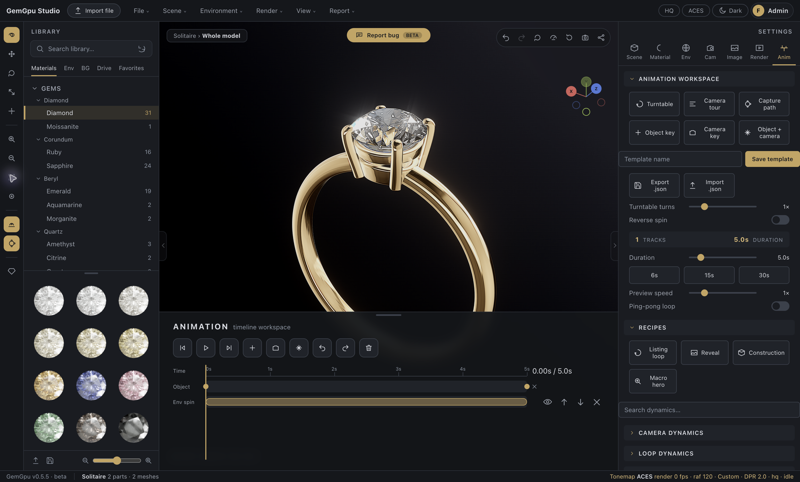Click the save icon below material swatches
800x482 pixels.
[x=50, y=460]
